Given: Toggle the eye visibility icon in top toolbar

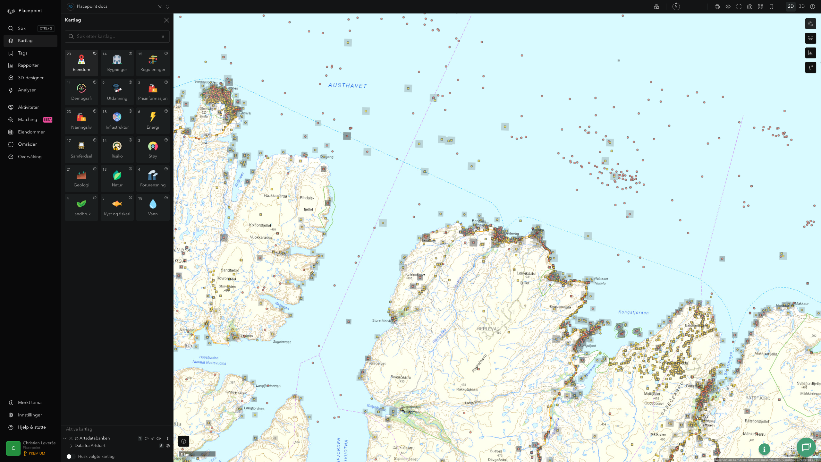Looking at the screenshot, I should tap(728, 7).
